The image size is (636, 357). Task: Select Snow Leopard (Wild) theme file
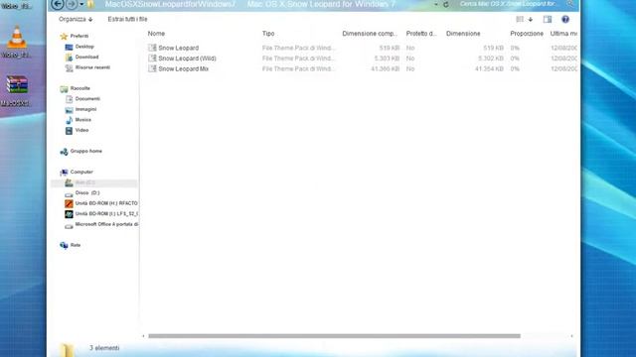(187, 59)
